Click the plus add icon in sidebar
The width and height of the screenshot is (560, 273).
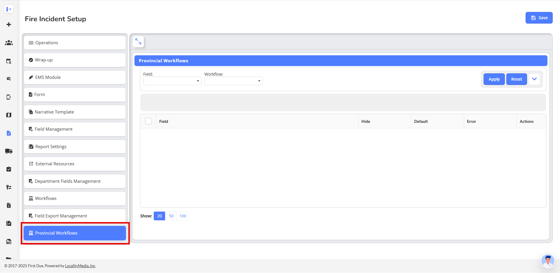[9, 24]
